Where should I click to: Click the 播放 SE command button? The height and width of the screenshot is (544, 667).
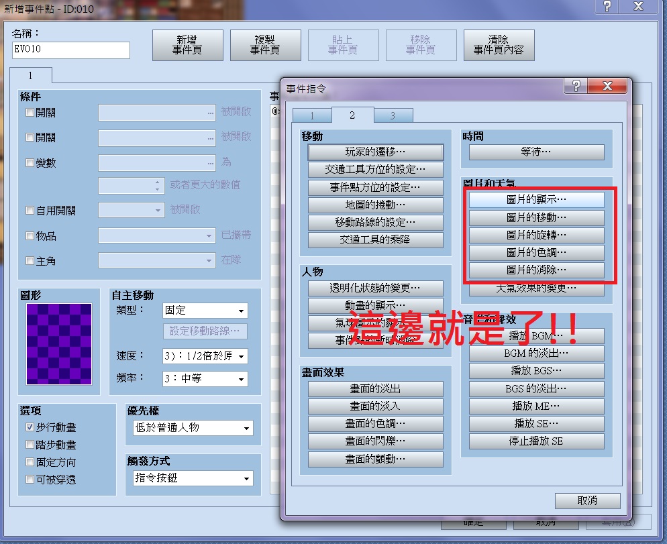pyautogui.click(x=536, y=424)
